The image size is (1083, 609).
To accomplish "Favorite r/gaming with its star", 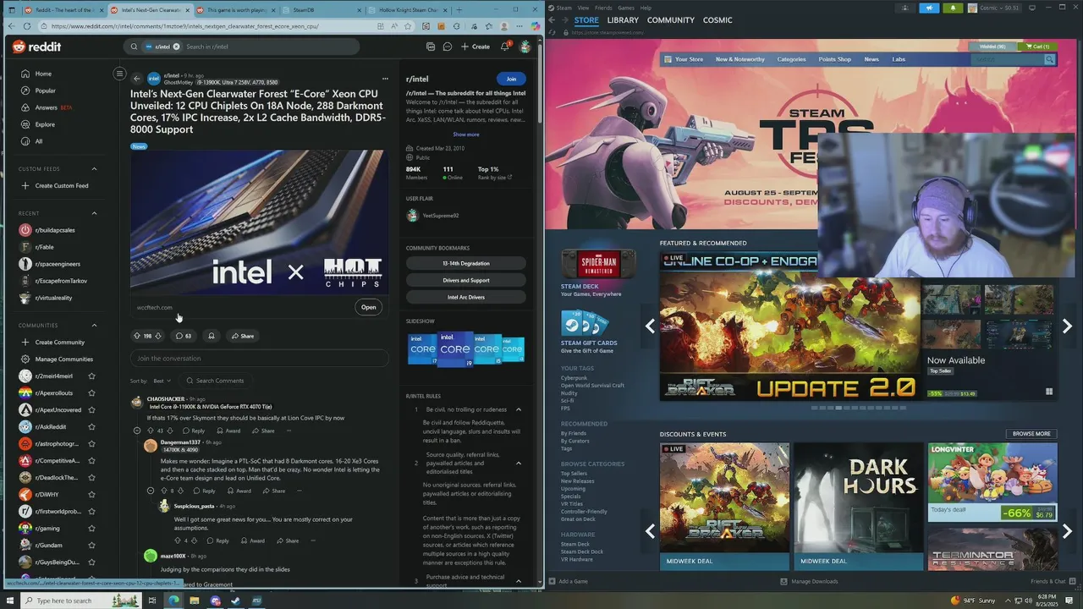I will (x=91, y=529).
